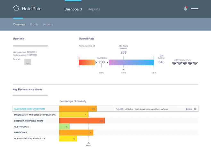Click the Details link for Rule 435

pyautogui.click(x=189, y=109)
